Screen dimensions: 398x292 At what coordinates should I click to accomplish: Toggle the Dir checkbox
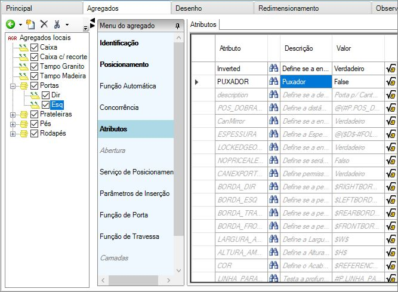point(46,95)
